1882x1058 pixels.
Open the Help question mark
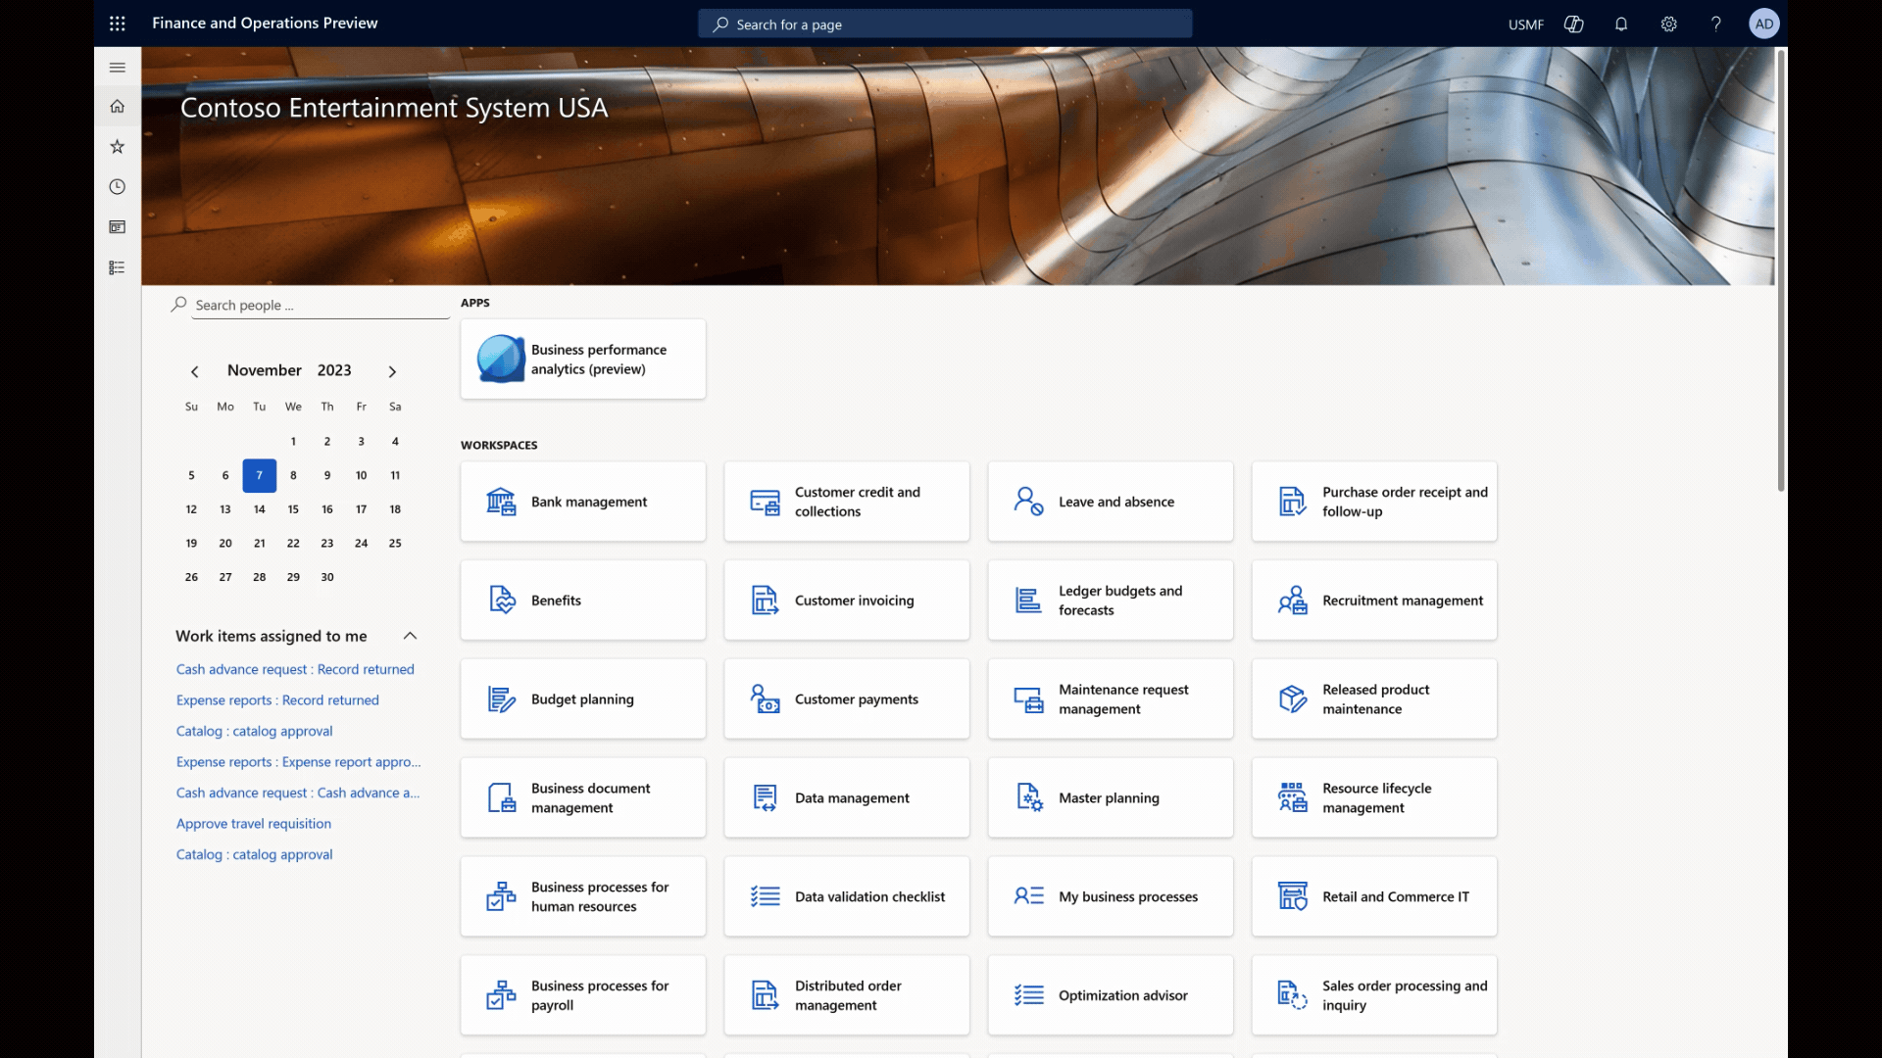(1716, 24)
